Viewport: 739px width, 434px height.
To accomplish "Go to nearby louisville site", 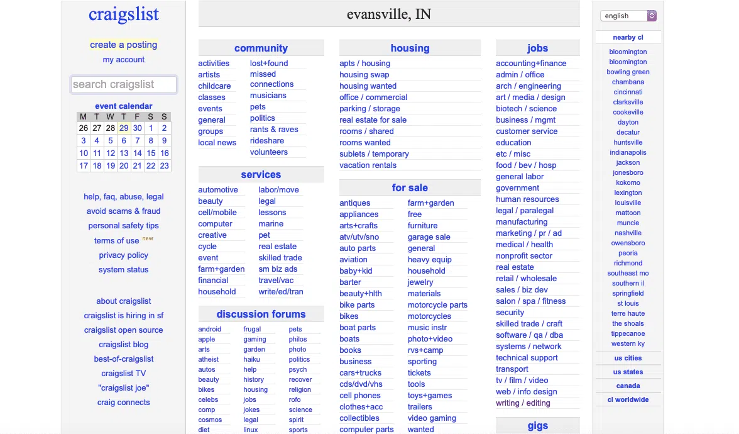I will pyautogui.click(x=628, y=203).
